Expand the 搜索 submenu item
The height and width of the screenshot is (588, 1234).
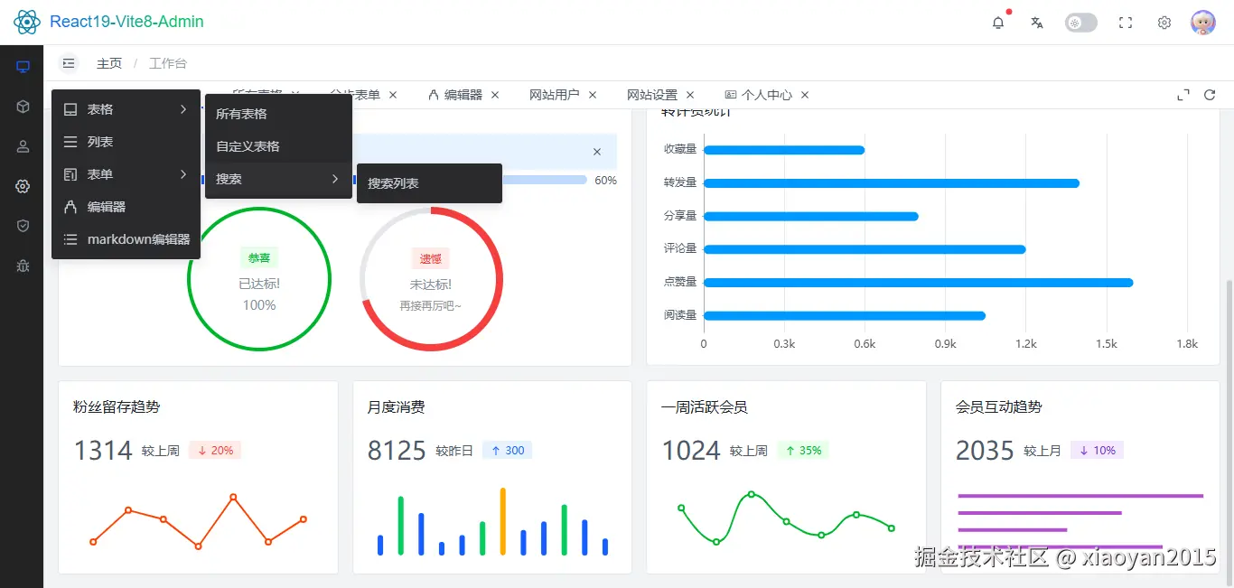tap(278, 179)
